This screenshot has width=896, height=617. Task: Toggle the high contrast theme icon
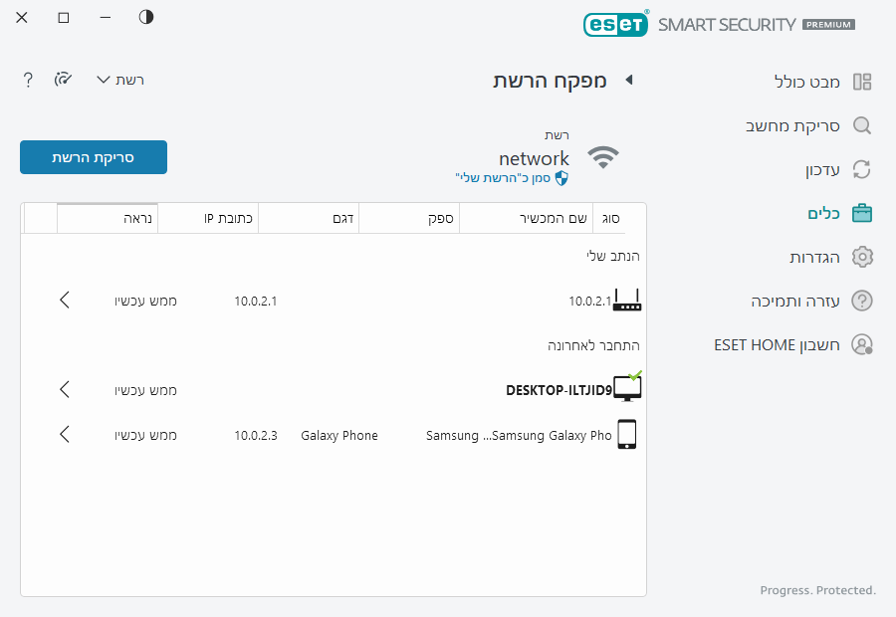point(146,18)
